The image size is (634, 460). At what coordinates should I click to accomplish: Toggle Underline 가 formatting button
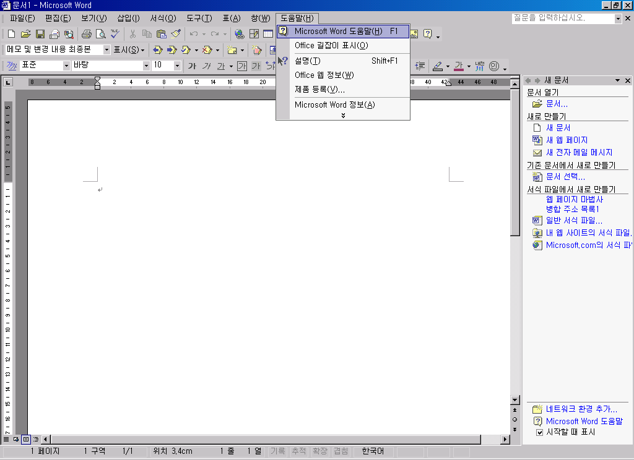(221, 66)
